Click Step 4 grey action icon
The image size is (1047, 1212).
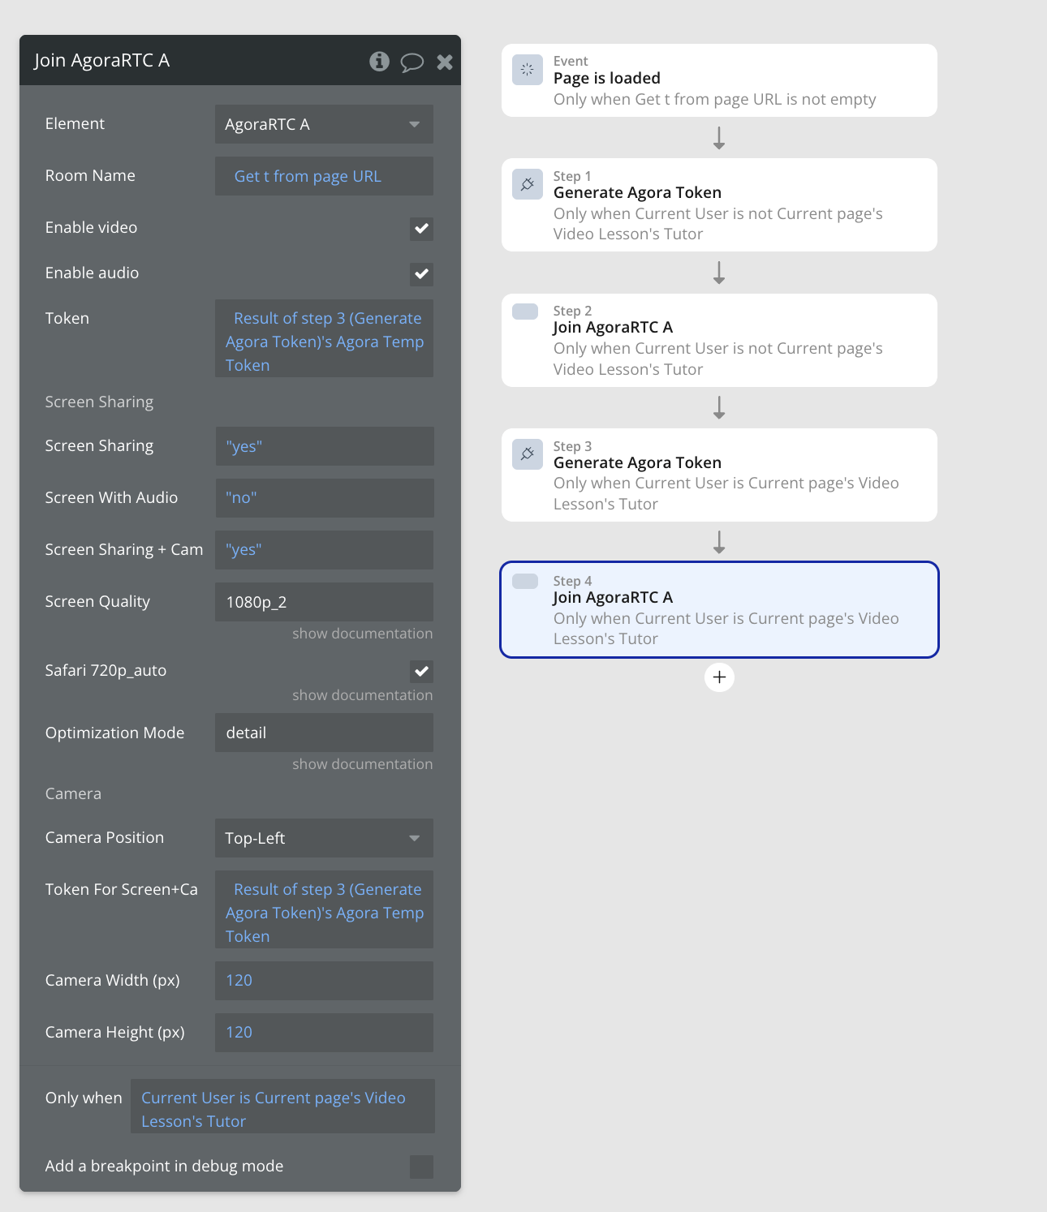tap(525, 581)
